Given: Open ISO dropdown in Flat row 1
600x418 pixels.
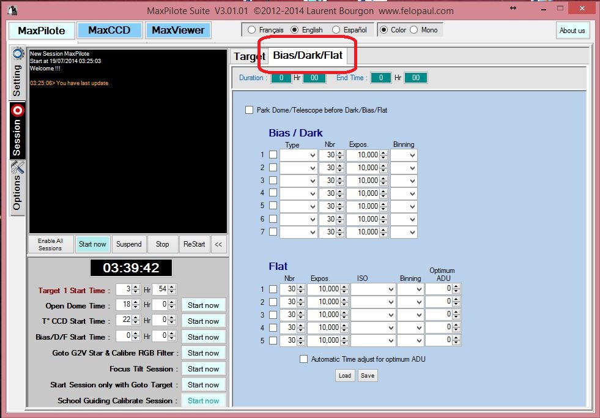Looking at the screenshot, I should [372, 289].
